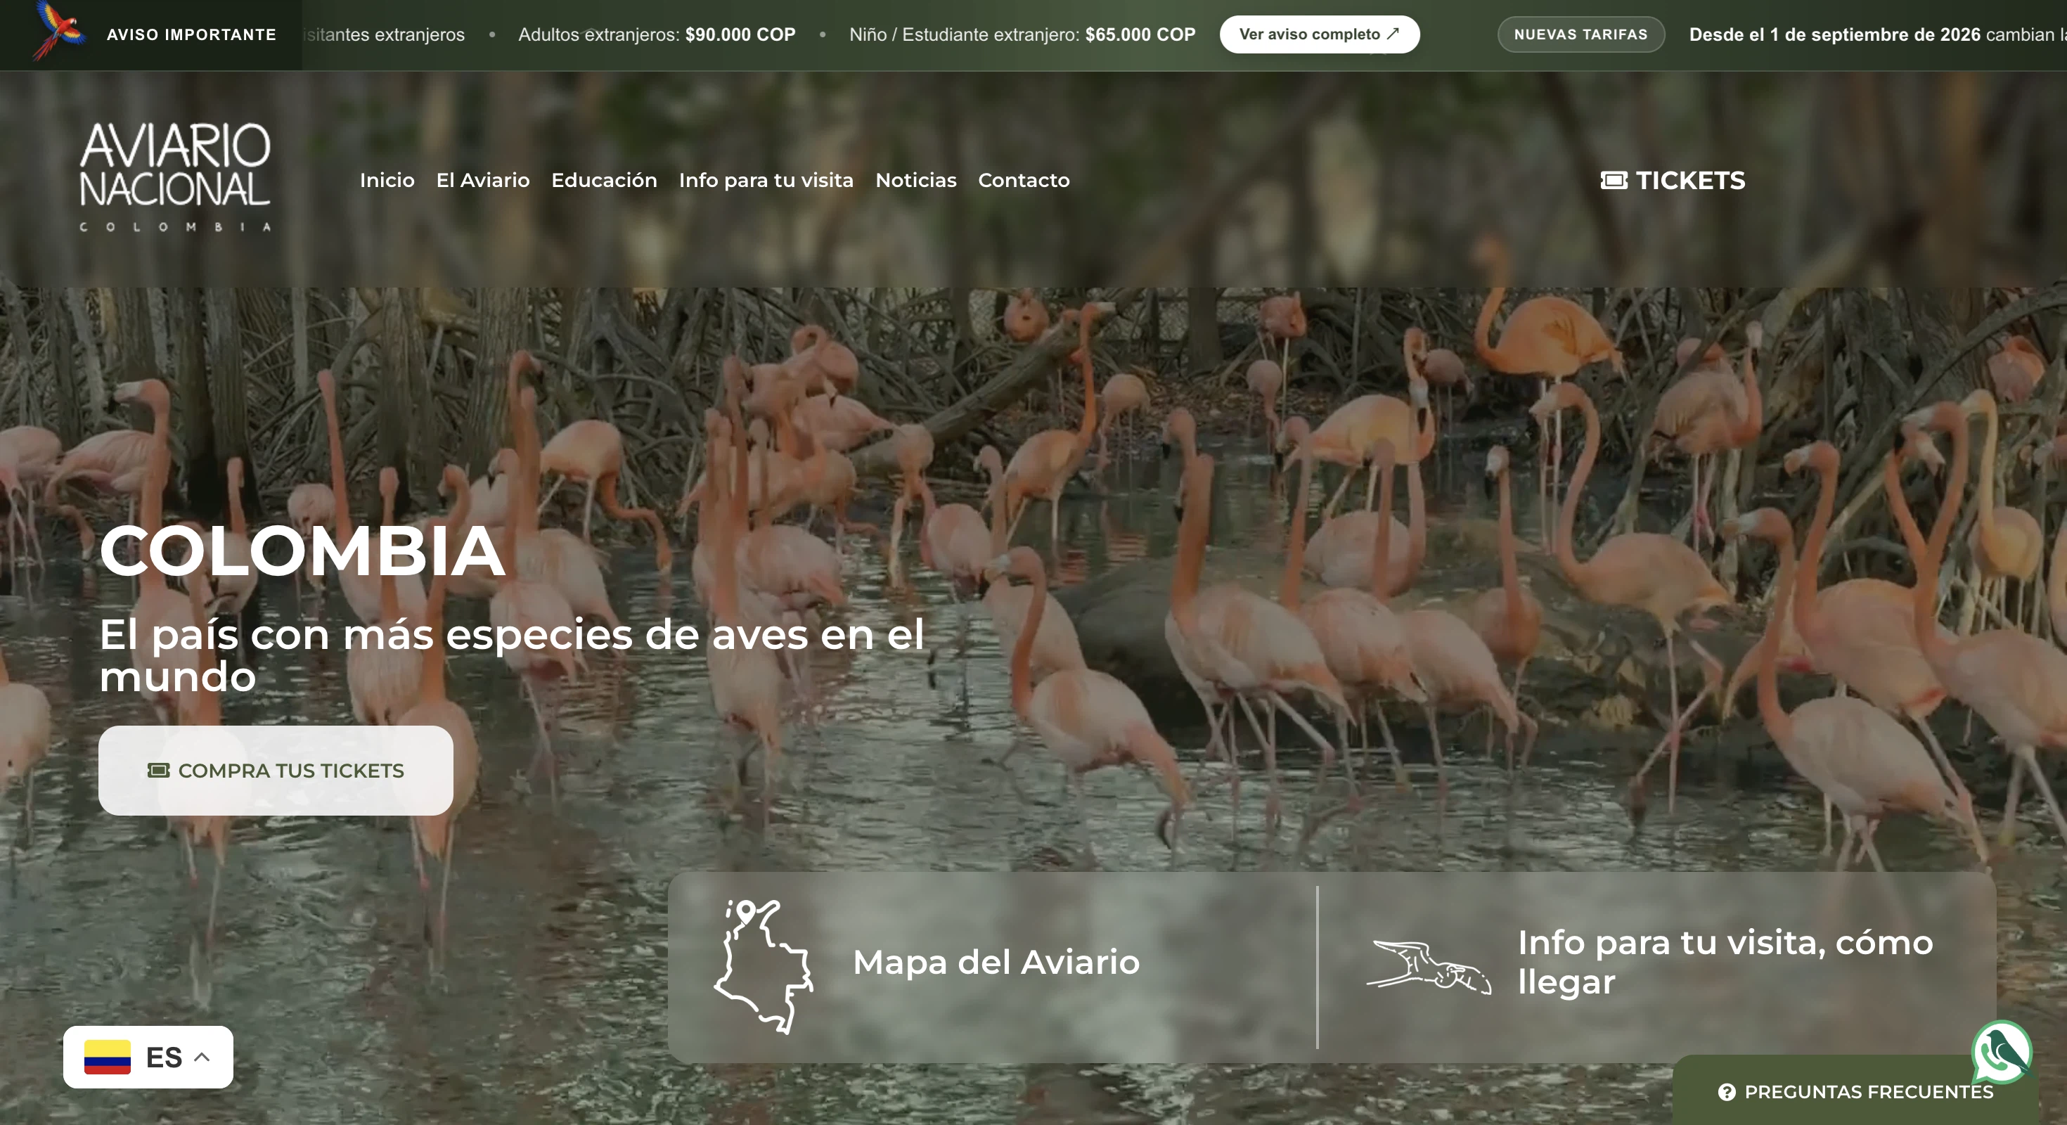
Task: Open PREGUNTAS FRECUENTES tab
Action: click(x=1856, y=1091)
